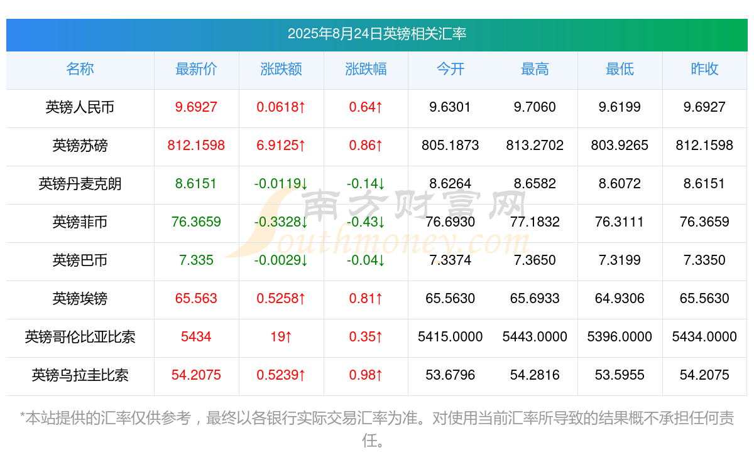754x460 pixels.
Task: Click the change amount "19↑"
Action: click(x=281, y=337)
